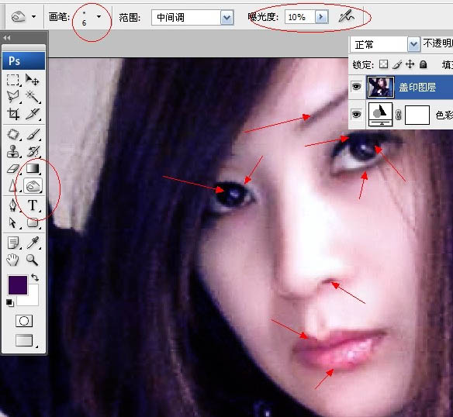Viewport: 453px width, 417px height.
Task: Click the Ps toolbox header logo
Action: pos(24,60)
